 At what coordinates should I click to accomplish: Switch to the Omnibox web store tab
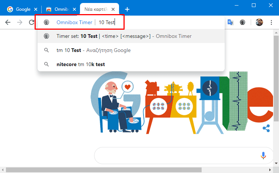click(x=61, y=9)
